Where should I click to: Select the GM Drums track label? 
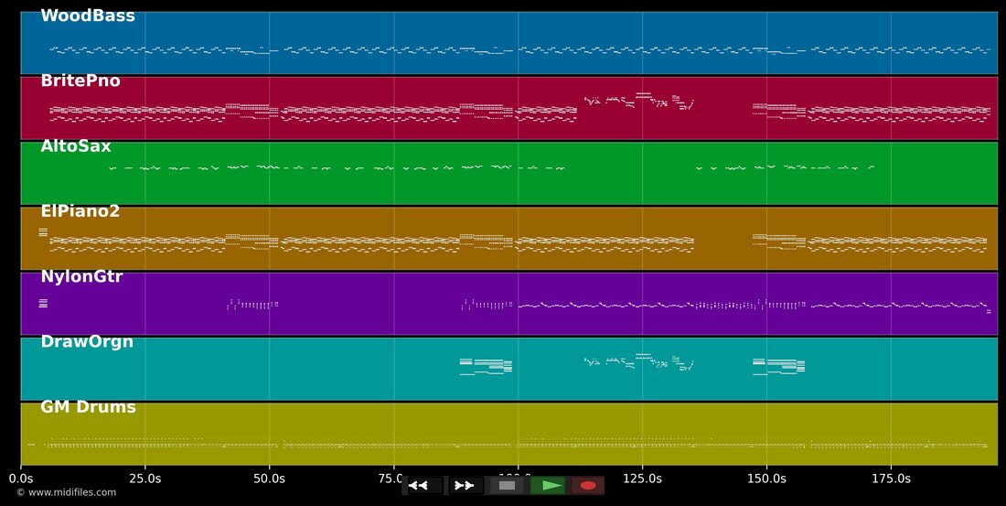click(88, 407)
